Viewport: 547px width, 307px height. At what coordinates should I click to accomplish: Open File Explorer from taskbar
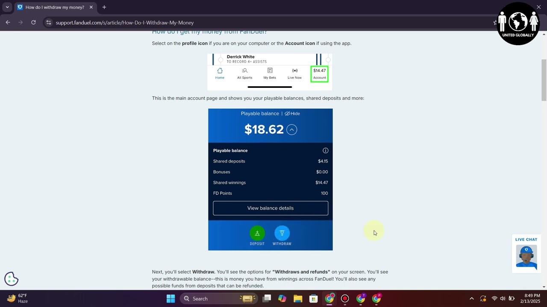point(298,298)
